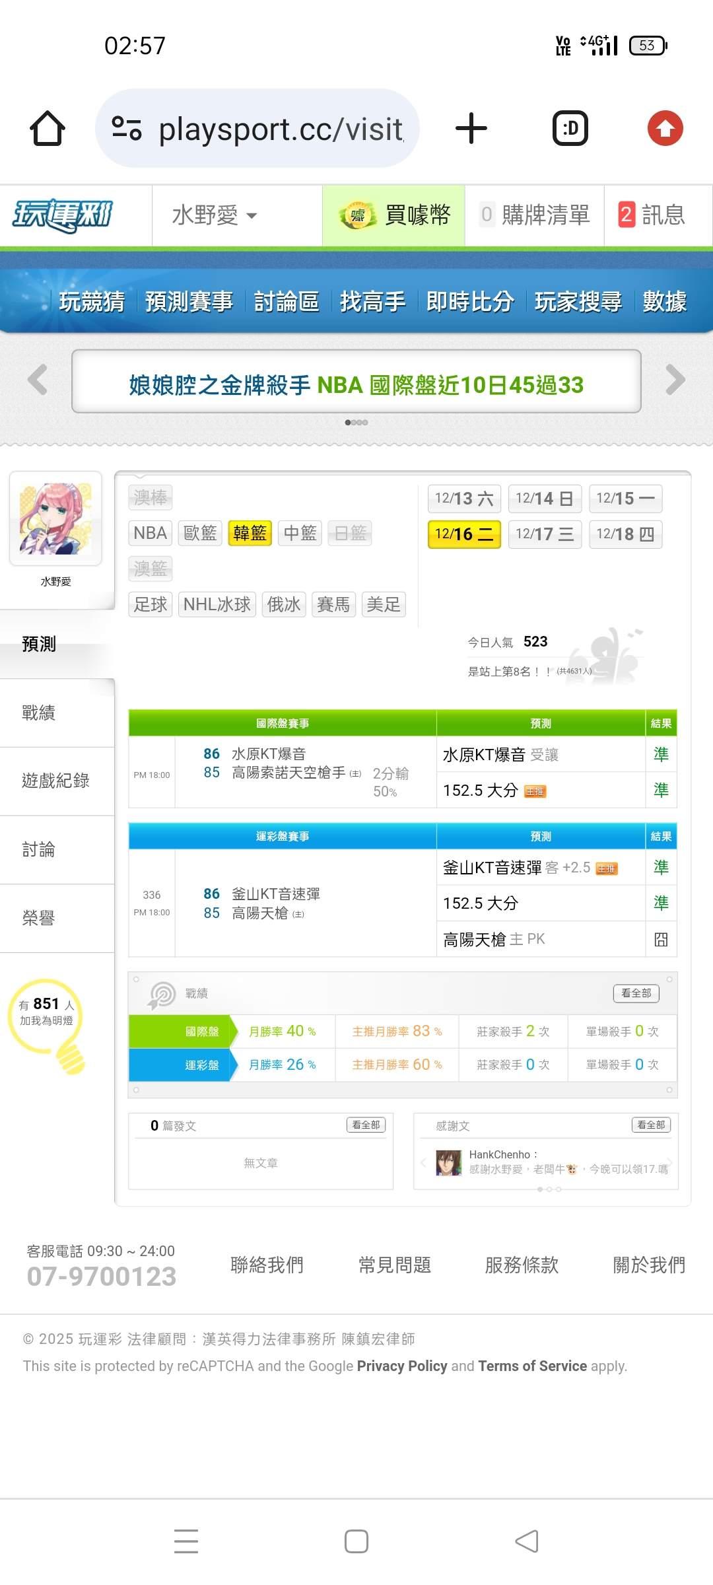
Task: Select the 韓籃 league filter
Action: click(x=250, y=533)
